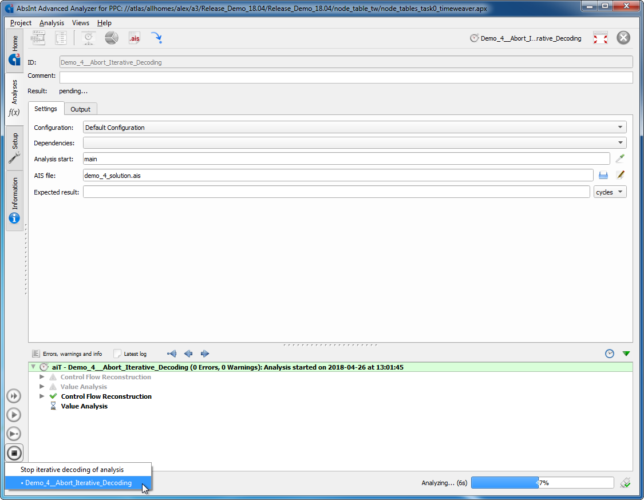Click the clock icon in message toolbar

[x=610, y=354]
